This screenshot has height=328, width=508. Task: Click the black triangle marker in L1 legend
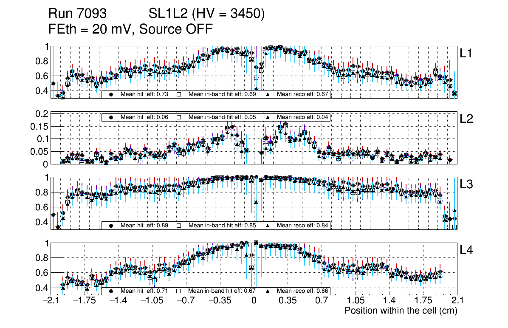coord(268,94)
